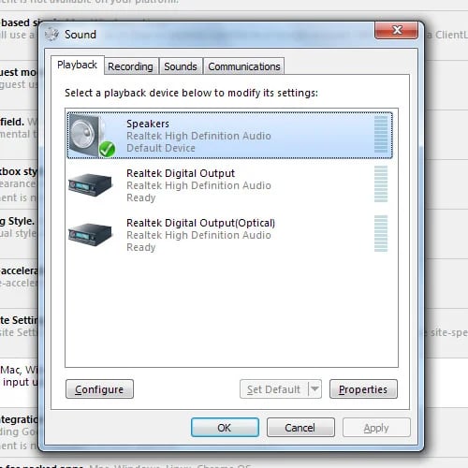Viewport: 468px width, 468px height.
Task: Close the Sound dialog window
Action: (x=397, y=30)
